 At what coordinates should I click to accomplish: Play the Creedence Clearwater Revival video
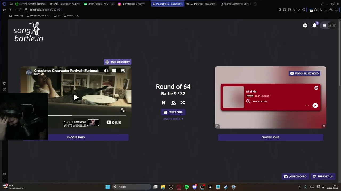point(76,97)
